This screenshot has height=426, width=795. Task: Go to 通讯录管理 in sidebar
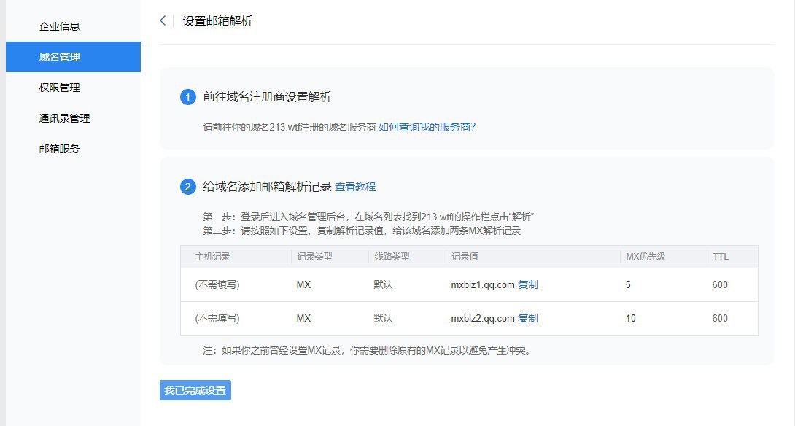click(x=64, y=118)
